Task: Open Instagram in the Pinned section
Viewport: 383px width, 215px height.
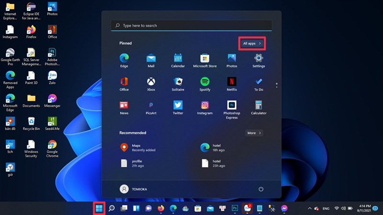Action: 205,107
